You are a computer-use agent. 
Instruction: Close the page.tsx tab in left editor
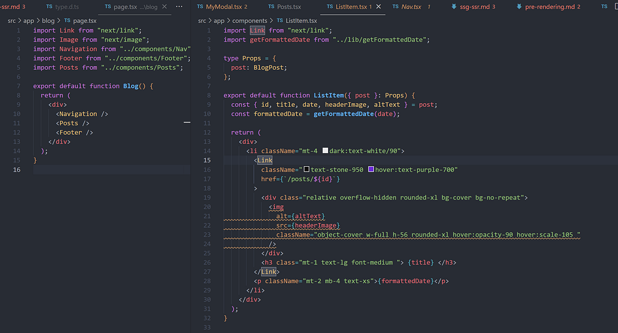click(x=165, y=7)
